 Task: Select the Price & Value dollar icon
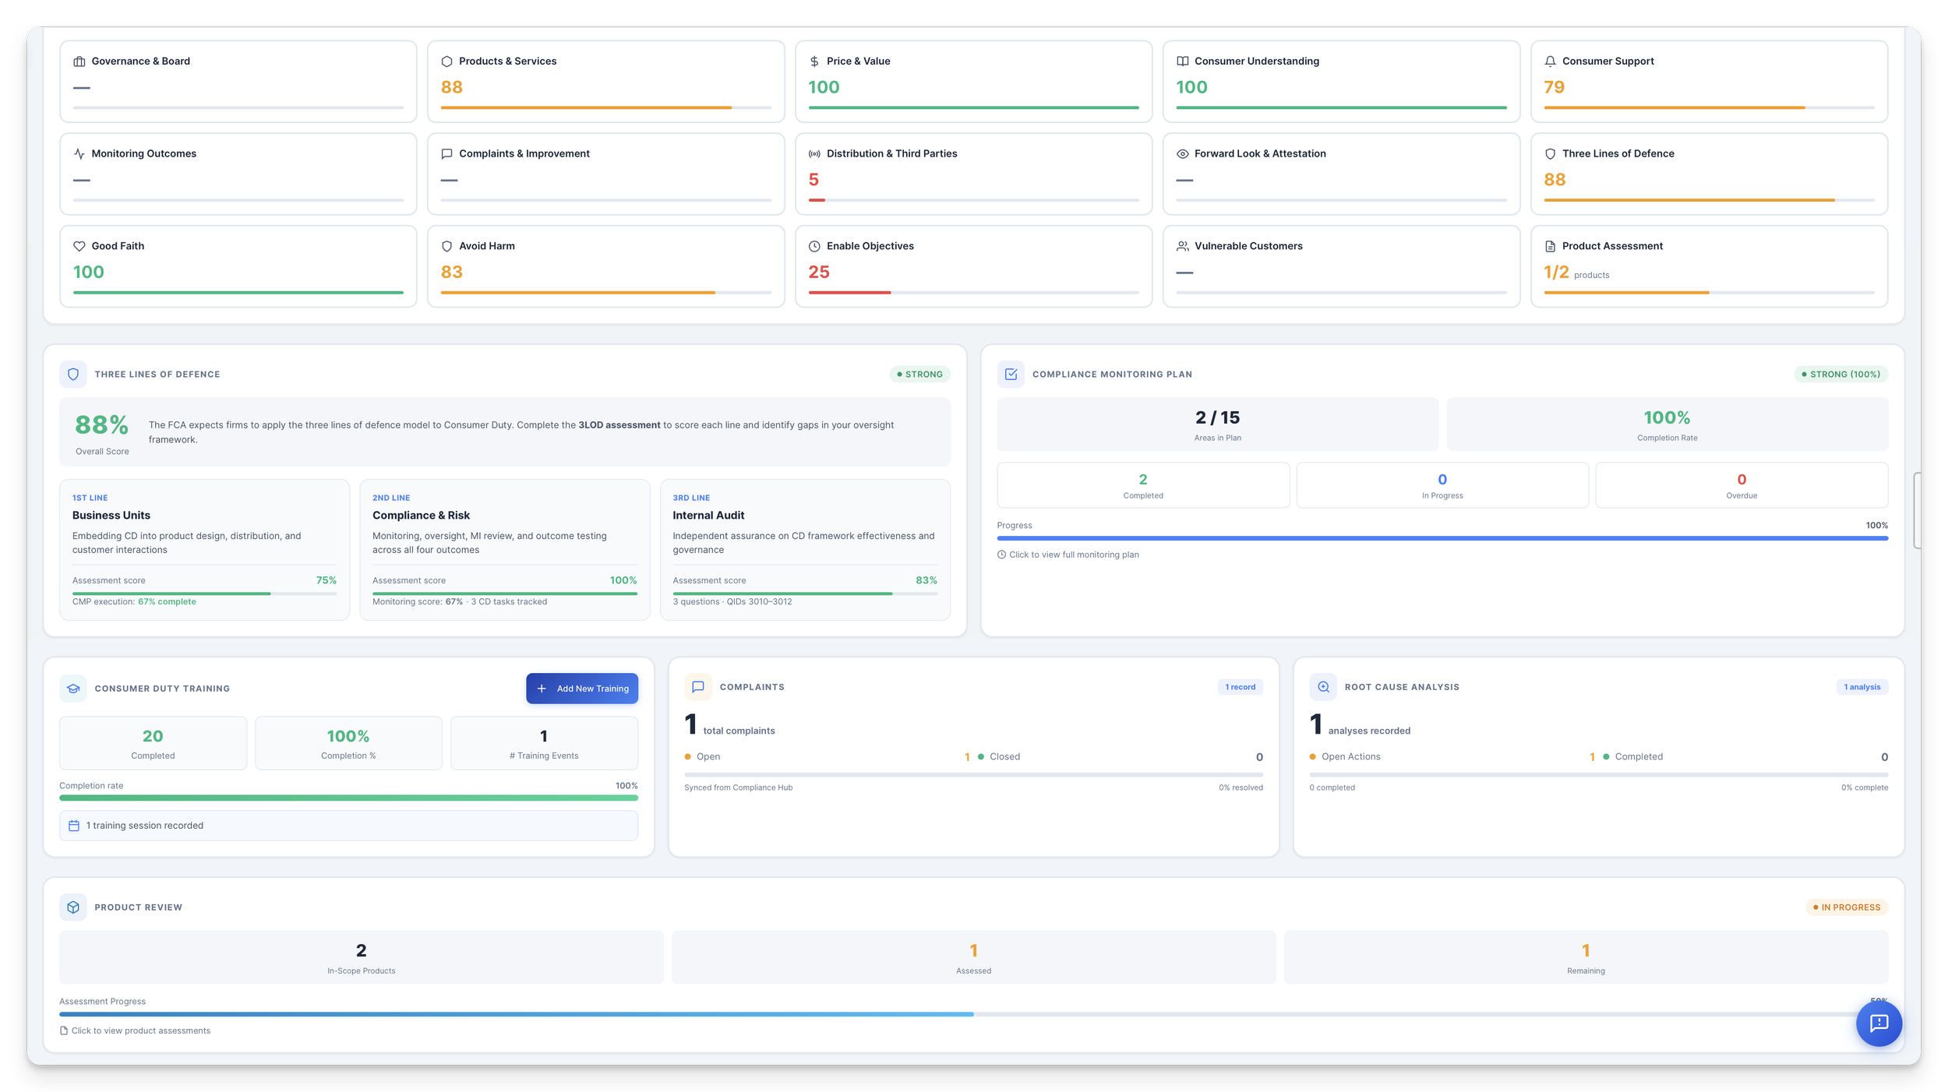tap(813, 61)
